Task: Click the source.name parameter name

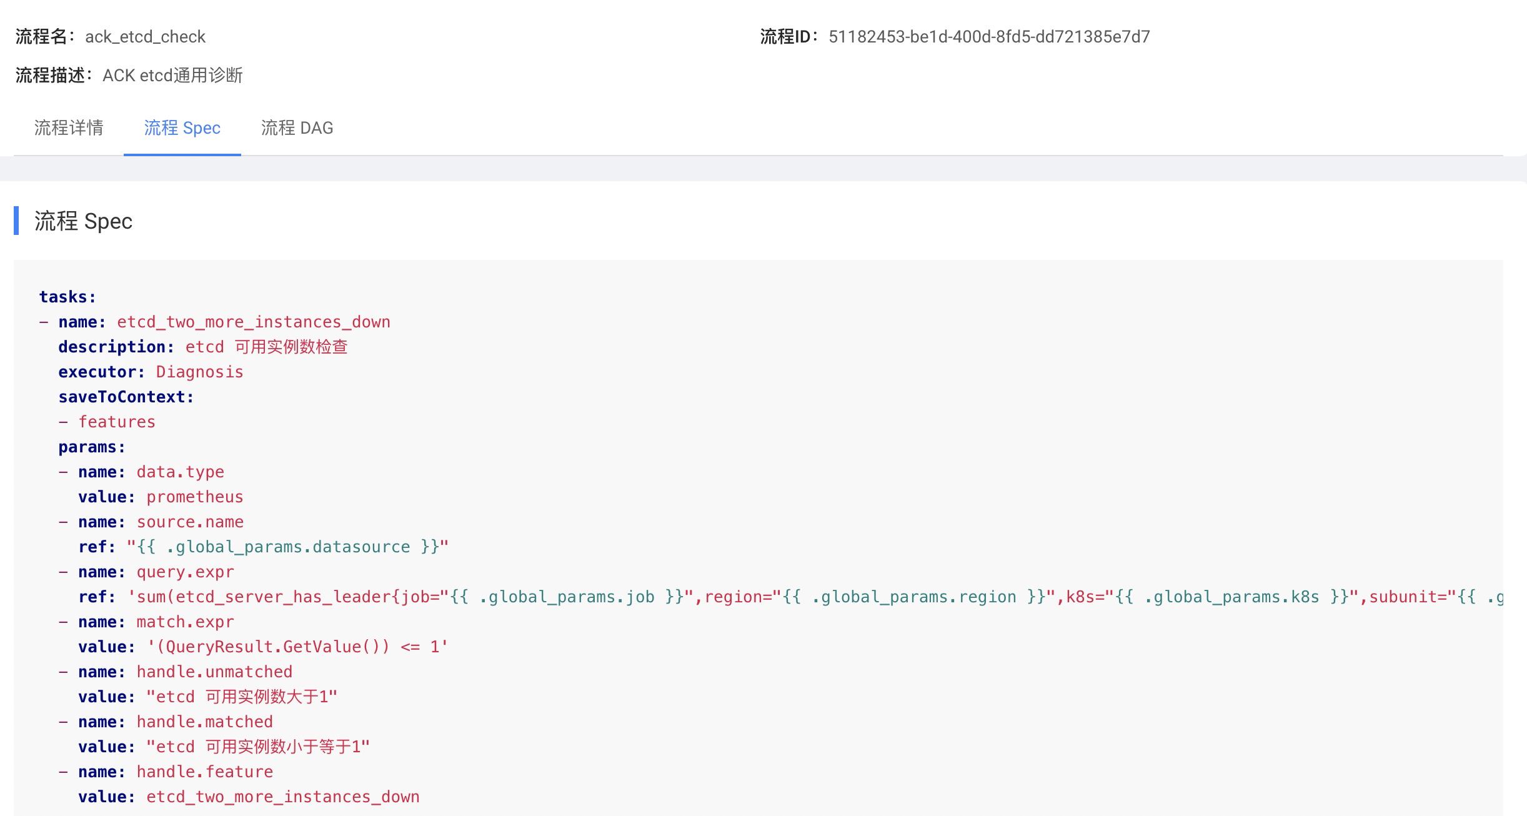Action: [x=190, y=522]
